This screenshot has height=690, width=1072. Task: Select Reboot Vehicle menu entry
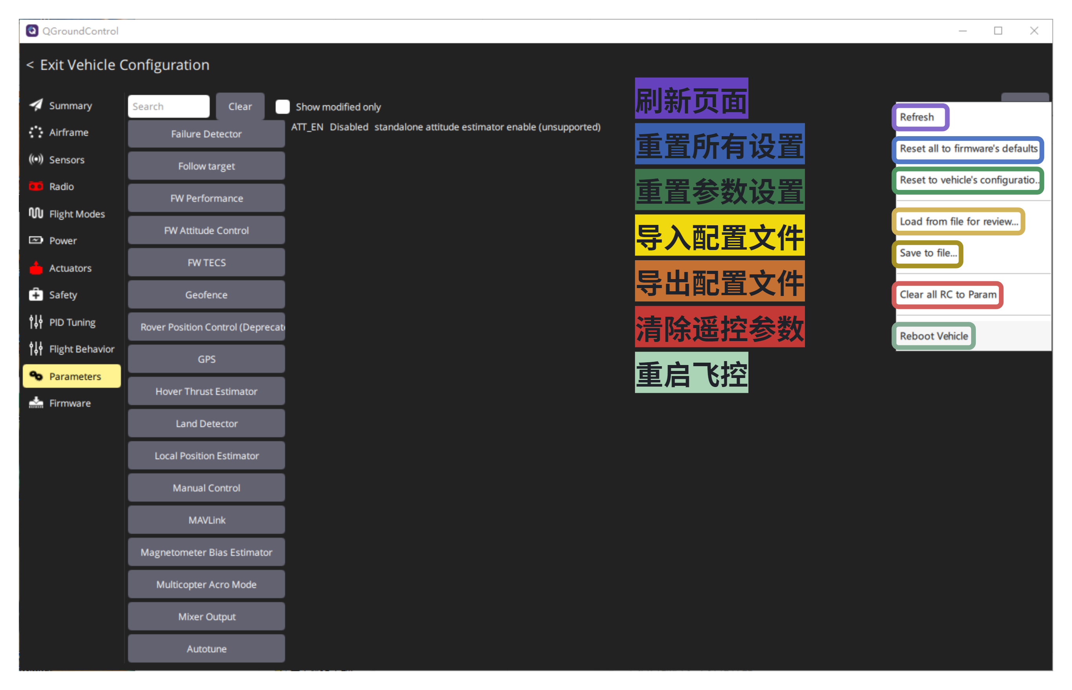point(934,336)
